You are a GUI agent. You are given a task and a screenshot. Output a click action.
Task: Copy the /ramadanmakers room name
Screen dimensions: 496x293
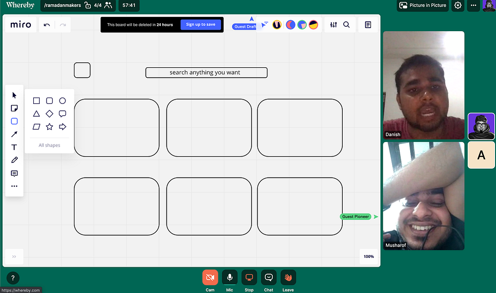click(x=62, y=5)
